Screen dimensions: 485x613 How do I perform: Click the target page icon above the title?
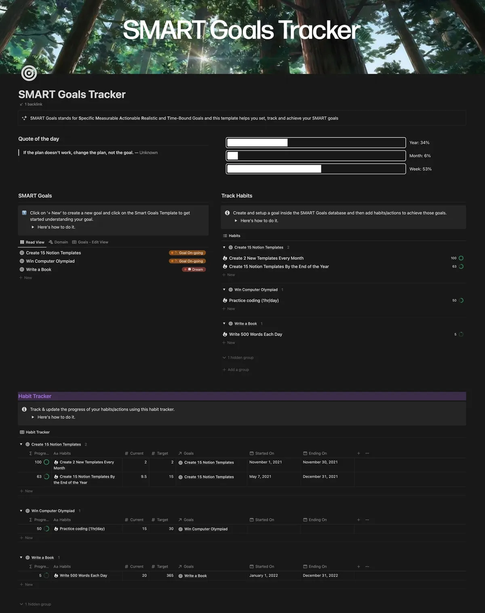point(29,73)
